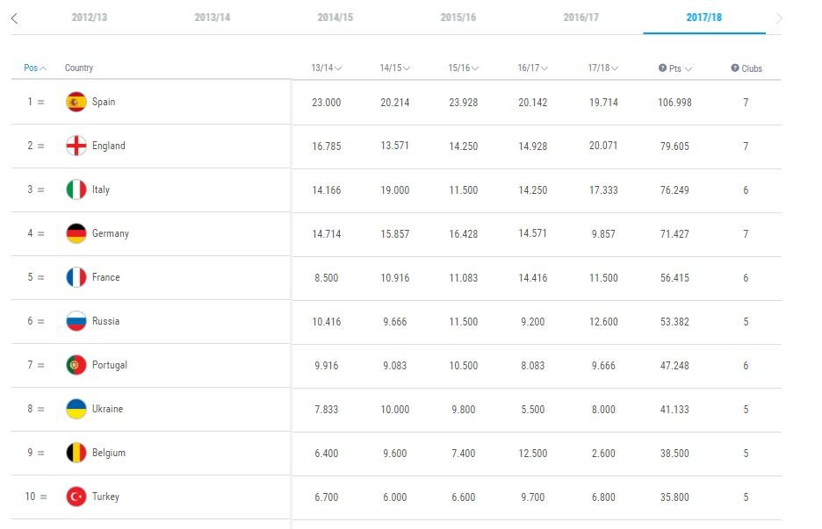Click the Italy flag icon
This screenshot has height=529, width=822.
(x=76, y=189)
